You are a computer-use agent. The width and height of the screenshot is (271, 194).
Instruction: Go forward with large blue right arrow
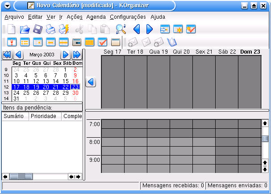[150, 29]
